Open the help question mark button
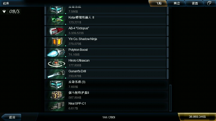This screenshot has width=216, height=121. pyautogui.click(x=209, y=3)
